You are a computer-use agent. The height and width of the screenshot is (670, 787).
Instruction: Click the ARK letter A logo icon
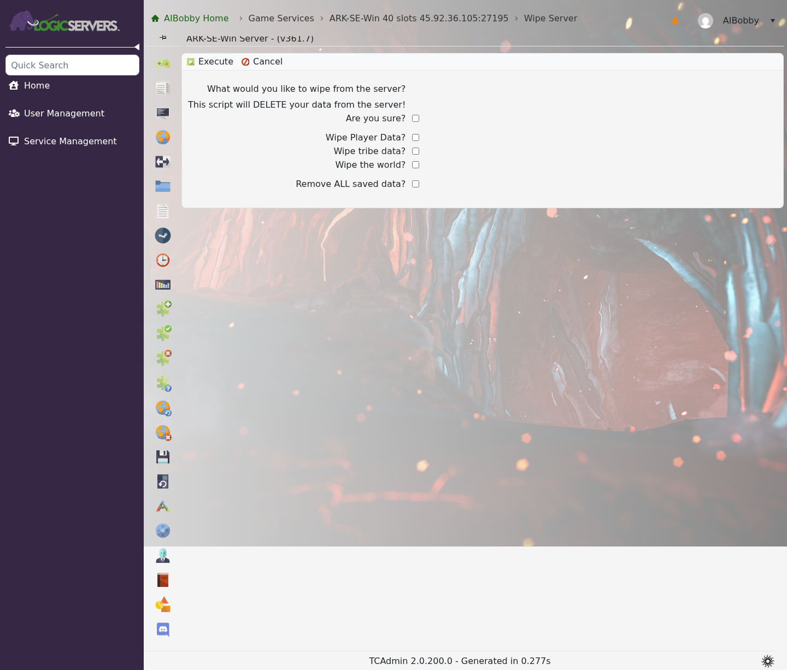click(163, 506)
